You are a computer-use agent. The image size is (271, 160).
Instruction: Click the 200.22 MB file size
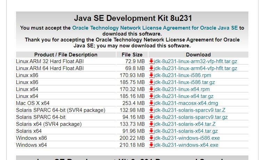pyautogui.click(x=132, y=138)
